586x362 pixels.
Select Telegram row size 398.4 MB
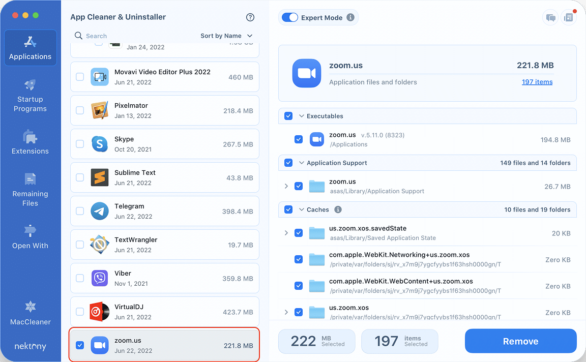coord(238,212)
